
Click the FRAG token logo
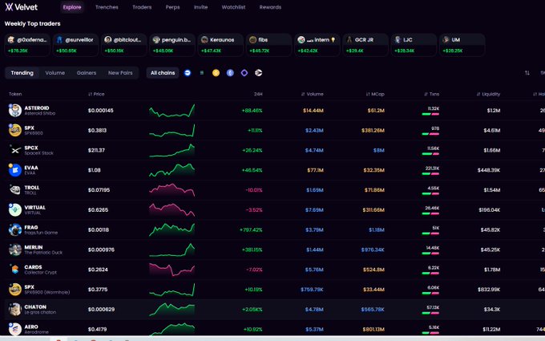(x=15, y=229)
